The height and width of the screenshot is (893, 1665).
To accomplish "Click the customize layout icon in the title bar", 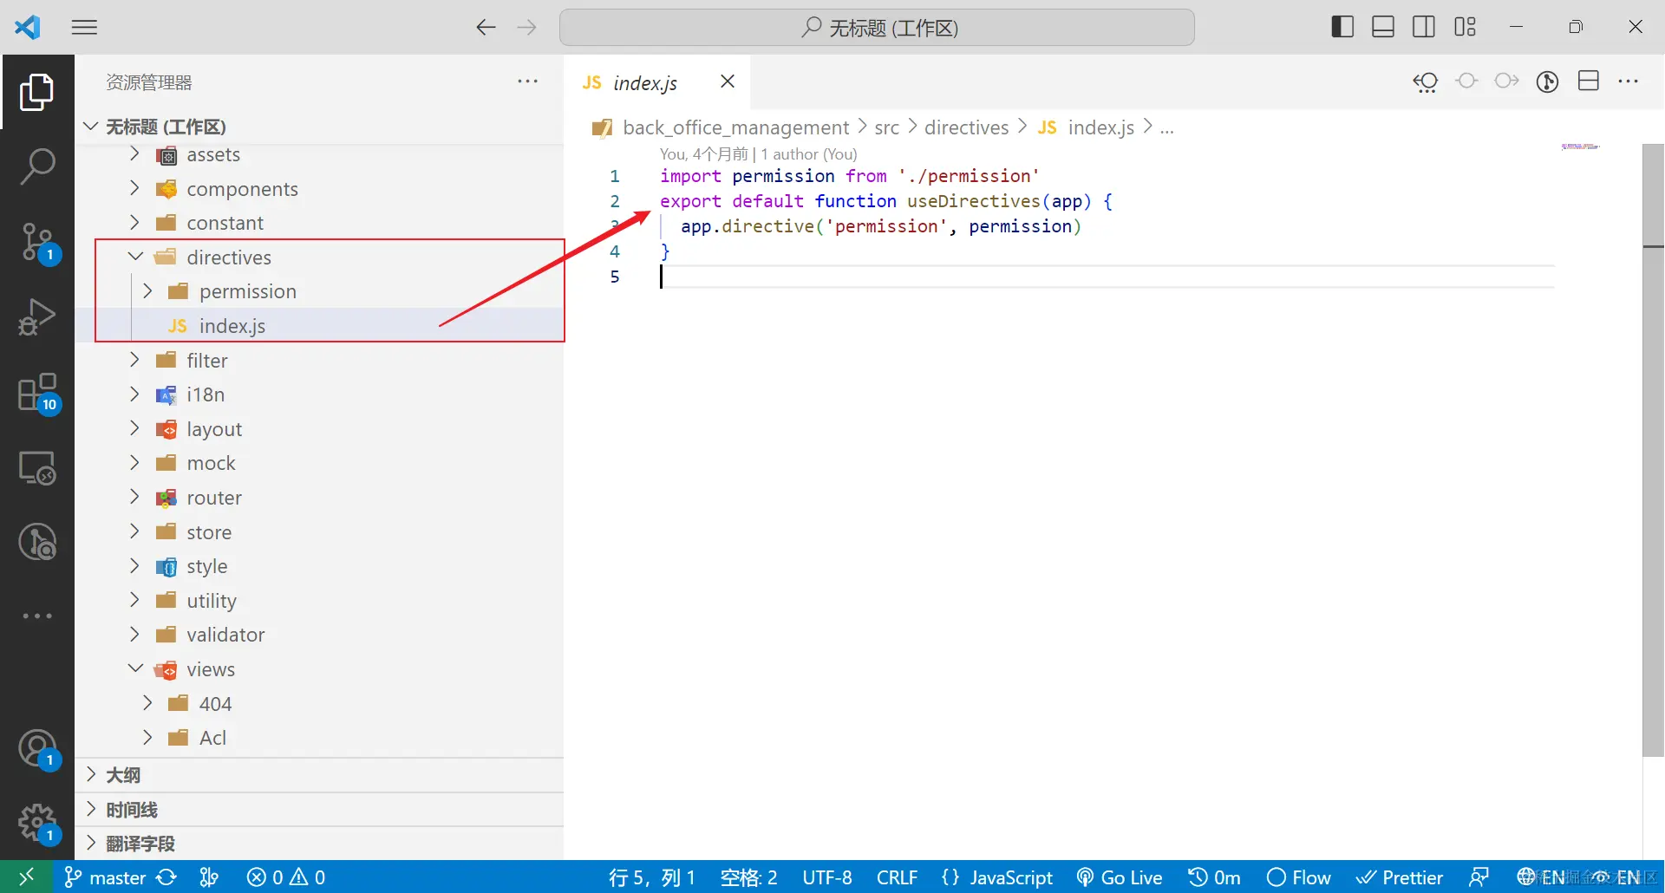I will (1466, 27).
